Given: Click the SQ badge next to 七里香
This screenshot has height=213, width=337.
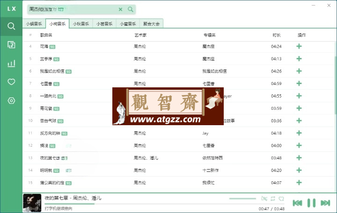Looking at the screenshot, I should (x=56, y=84).
